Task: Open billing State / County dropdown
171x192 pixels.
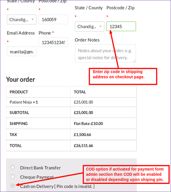Action: pos(21,20)
